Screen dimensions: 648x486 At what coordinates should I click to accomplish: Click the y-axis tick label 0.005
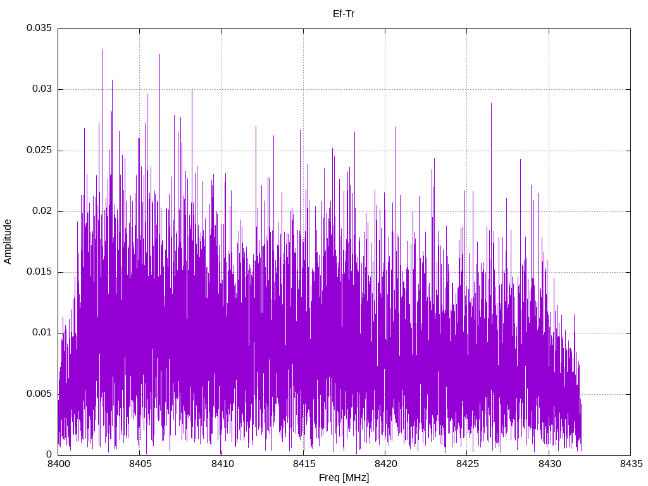[39, 394]
